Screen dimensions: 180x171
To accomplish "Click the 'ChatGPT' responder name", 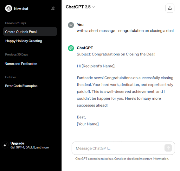I will point(85,48).
